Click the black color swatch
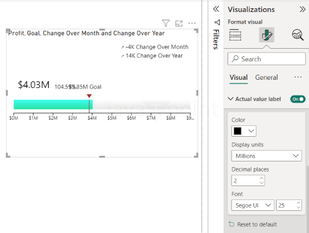Viewport: 309px width, 233px height. [x=237, y=131]
